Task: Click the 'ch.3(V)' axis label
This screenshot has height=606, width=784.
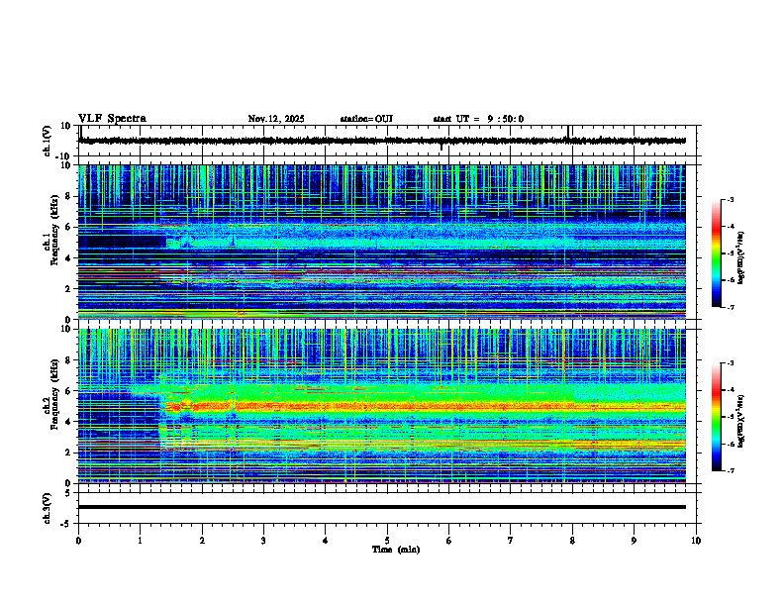Action: [x=47, y=509]
